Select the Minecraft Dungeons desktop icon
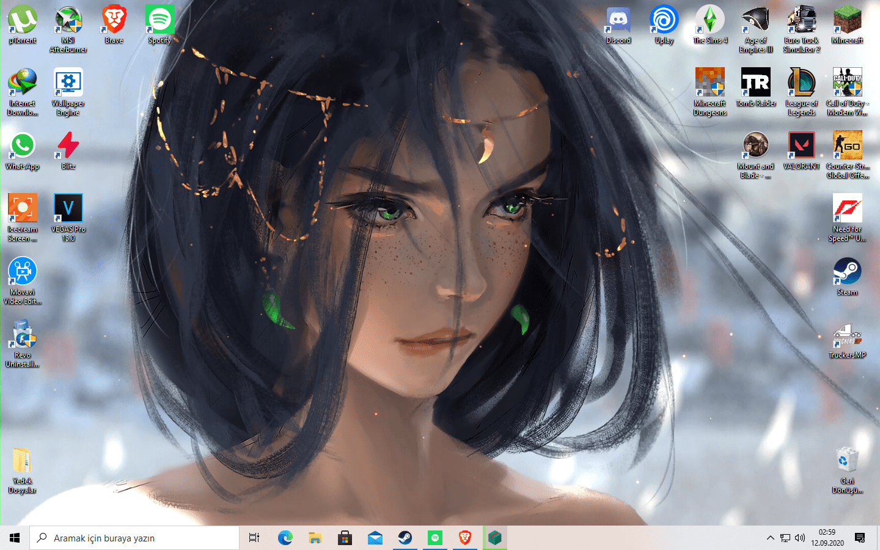The width and height of the screenshot is (880, 550). click(x=710, y=92)
